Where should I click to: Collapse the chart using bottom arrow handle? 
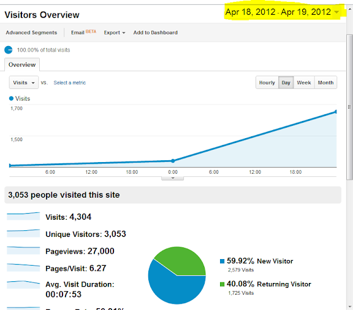pyautogui.click(x=172, y=179)
